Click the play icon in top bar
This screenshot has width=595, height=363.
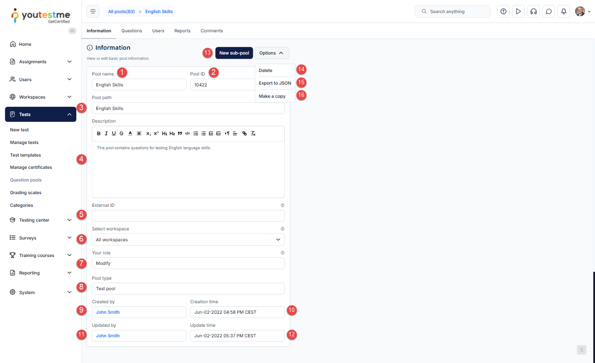coord(518,11)
